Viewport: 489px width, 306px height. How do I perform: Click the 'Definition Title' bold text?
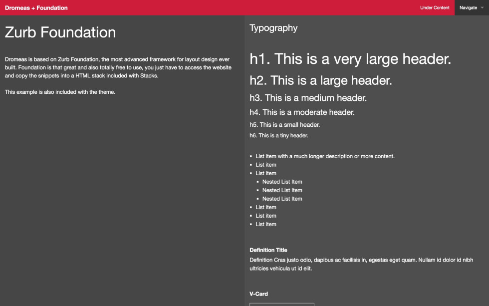(268, 250)
